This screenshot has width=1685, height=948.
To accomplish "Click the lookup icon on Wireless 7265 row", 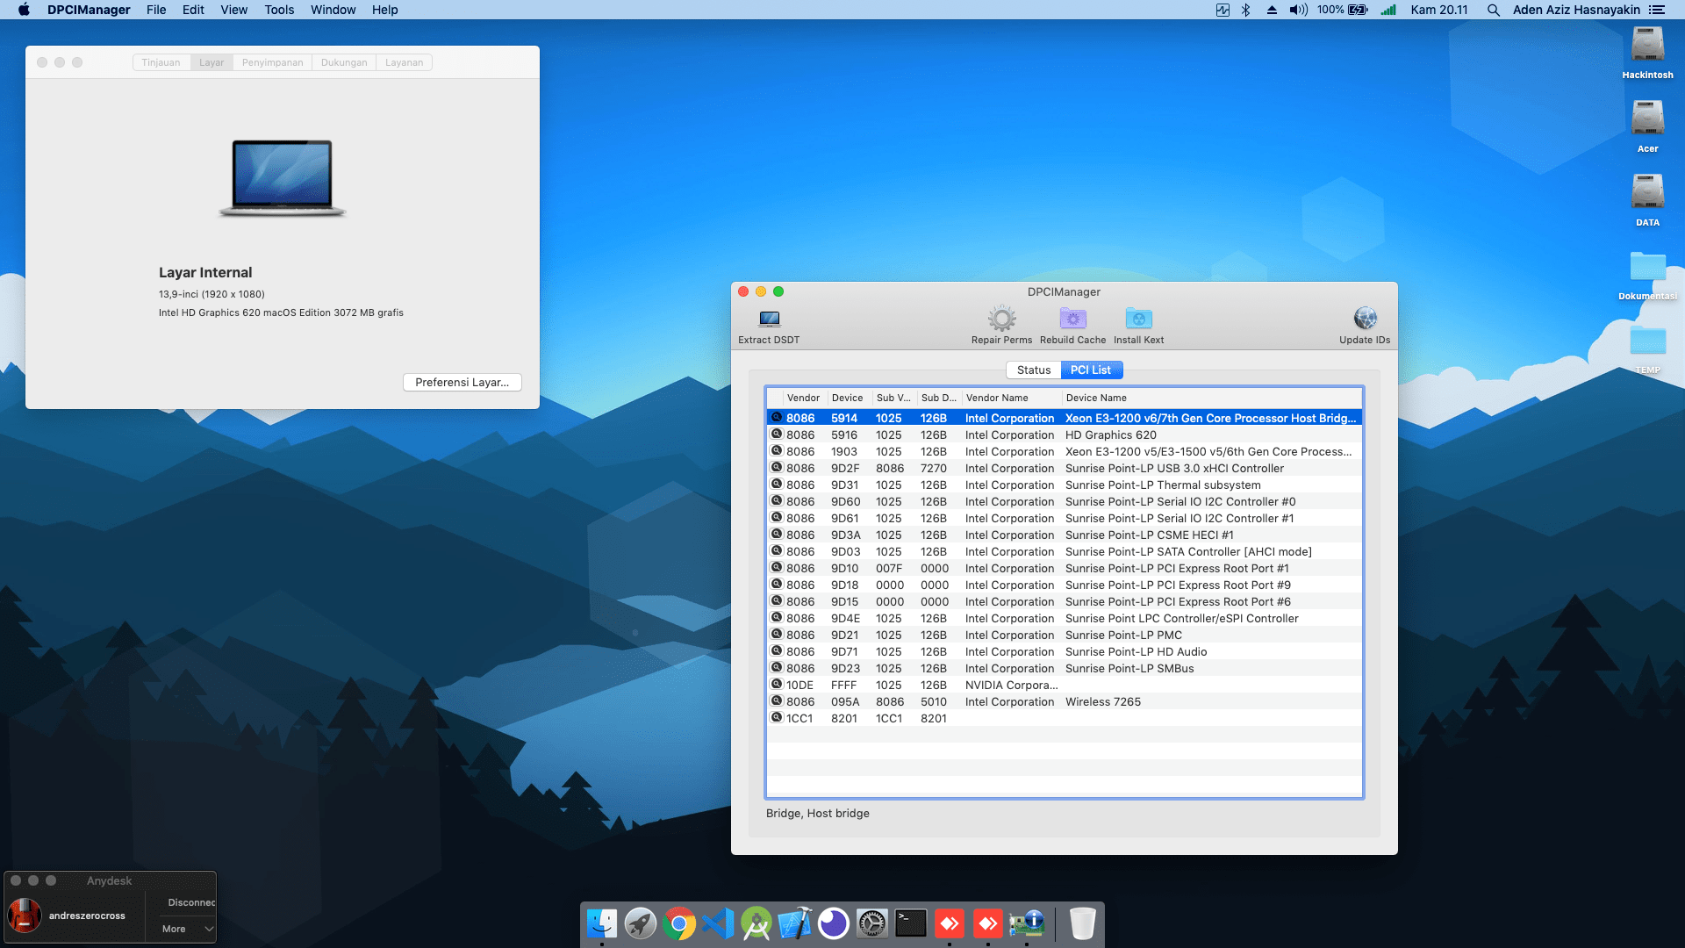I will (x=777, y=701).
